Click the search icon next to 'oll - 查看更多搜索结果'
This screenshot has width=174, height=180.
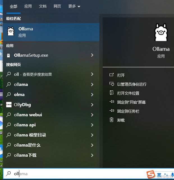pyautogui.click(x=9, y=74)
